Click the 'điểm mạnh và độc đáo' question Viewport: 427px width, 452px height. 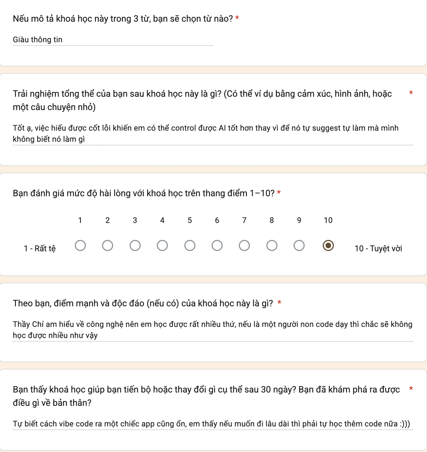pyautogui.click(x=143, y=303)
